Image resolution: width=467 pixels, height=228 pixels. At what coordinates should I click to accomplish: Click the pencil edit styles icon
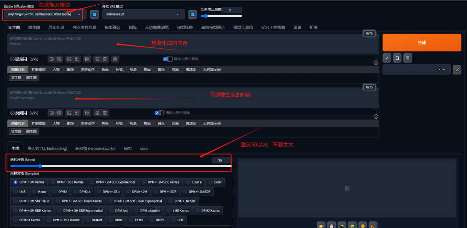(457, 70)
